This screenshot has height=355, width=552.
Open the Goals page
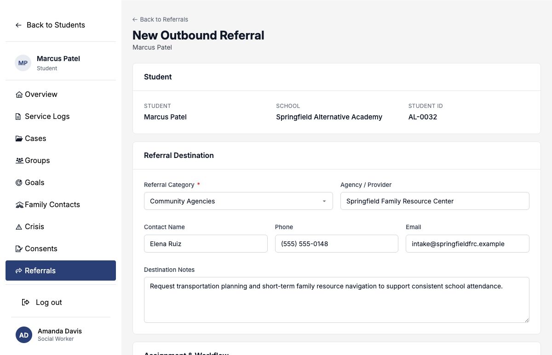click(61, 183)
